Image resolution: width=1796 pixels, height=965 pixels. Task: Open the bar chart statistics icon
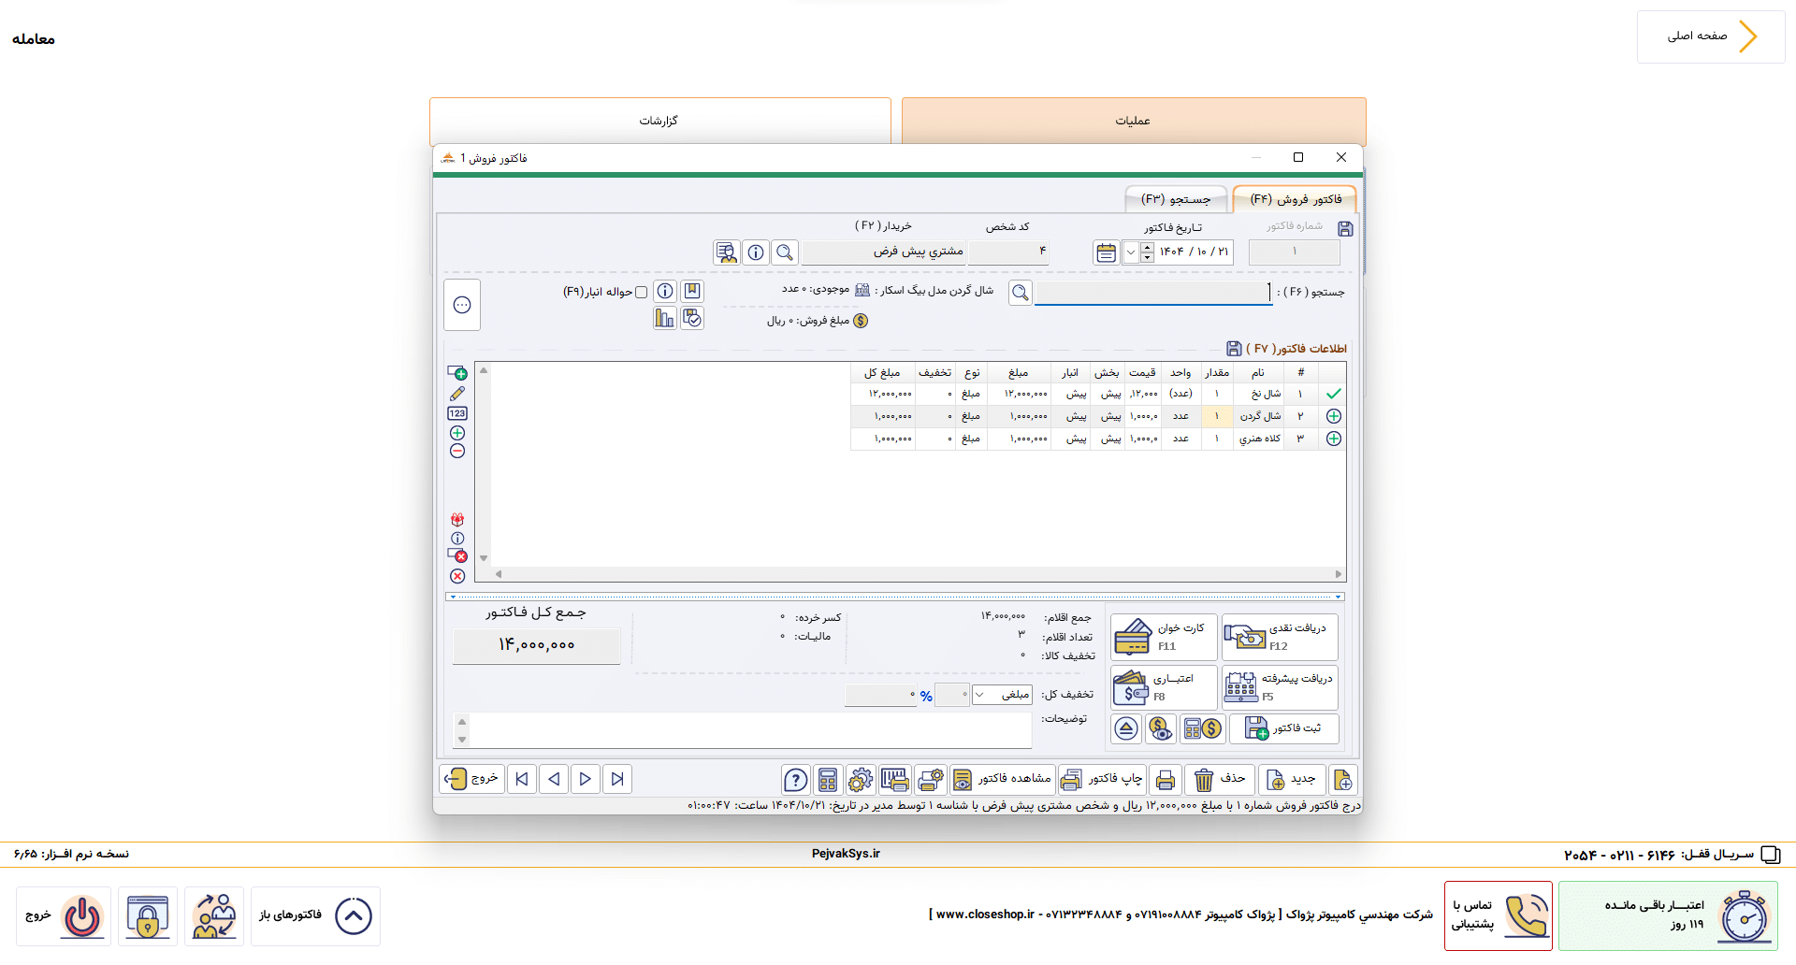pyautogui.click(x=665, y=319)
